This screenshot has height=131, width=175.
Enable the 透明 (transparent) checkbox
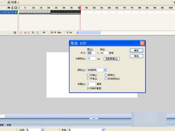[x=106, y=75]
